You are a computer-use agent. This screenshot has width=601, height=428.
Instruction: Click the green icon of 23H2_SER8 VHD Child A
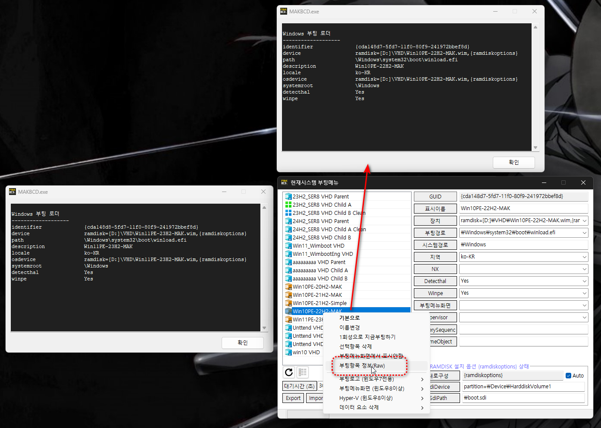coord(288,205)
